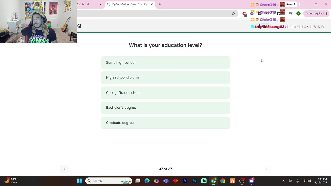Open the weather widget showing 60°F Clear

pos(11,181)
